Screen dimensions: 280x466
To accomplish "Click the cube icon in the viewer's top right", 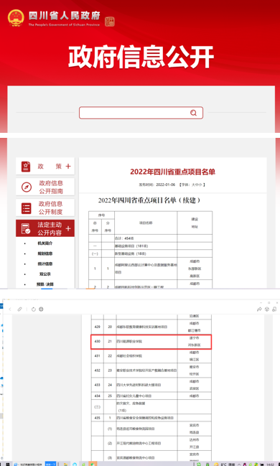I will pos(267,309).
